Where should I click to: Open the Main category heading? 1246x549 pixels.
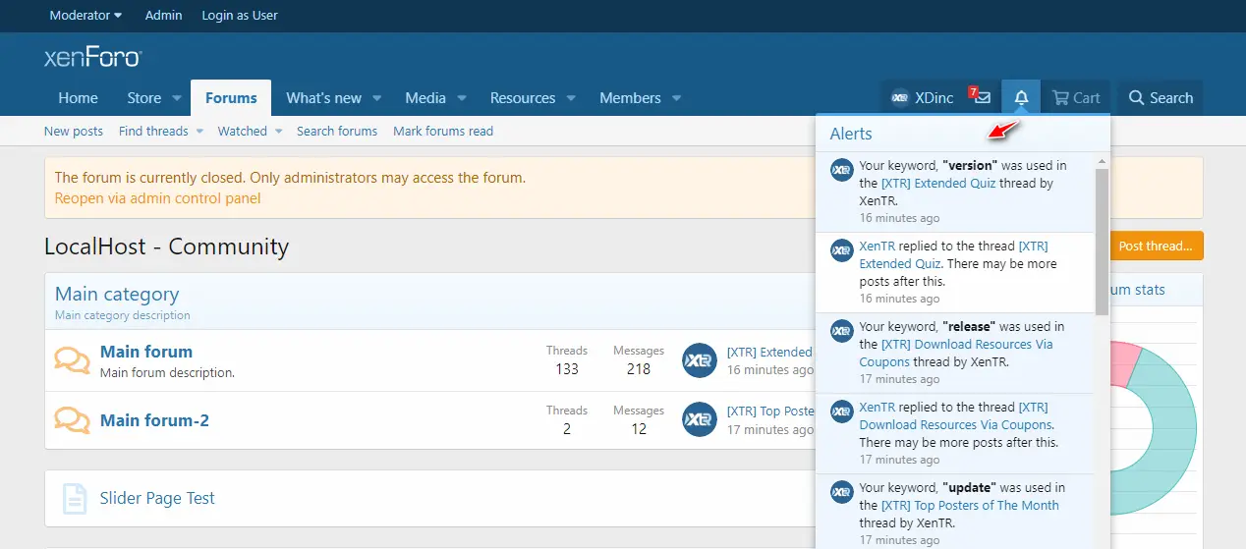117,294
